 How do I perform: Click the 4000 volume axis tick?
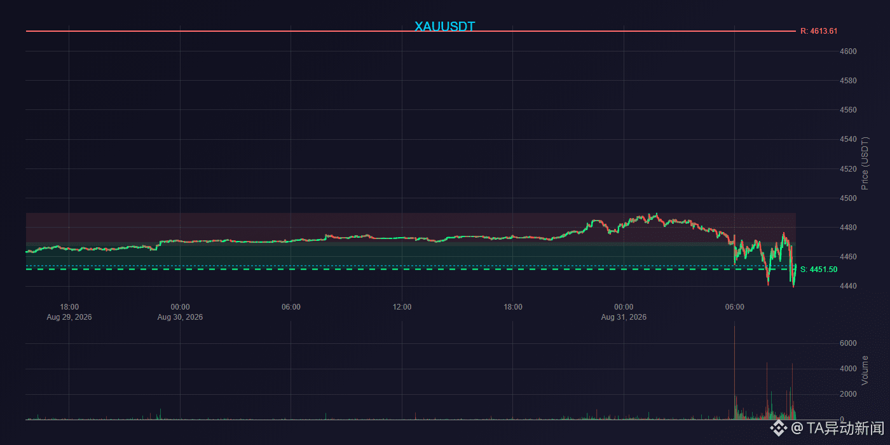(x=847, y=369)
